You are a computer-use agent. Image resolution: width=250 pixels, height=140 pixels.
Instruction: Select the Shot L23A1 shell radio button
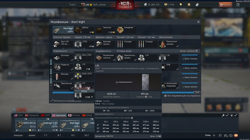point(92,59)
